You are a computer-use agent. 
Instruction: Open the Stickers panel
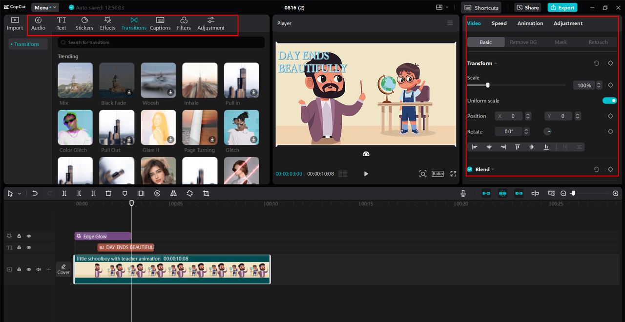(84, 23)
